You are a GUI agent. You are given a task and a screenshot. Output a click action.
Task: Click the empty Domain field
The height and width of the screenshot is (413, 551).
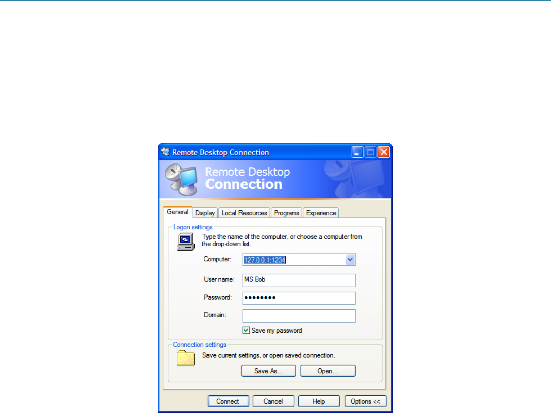pyautogui.click(x=299, y=315)
